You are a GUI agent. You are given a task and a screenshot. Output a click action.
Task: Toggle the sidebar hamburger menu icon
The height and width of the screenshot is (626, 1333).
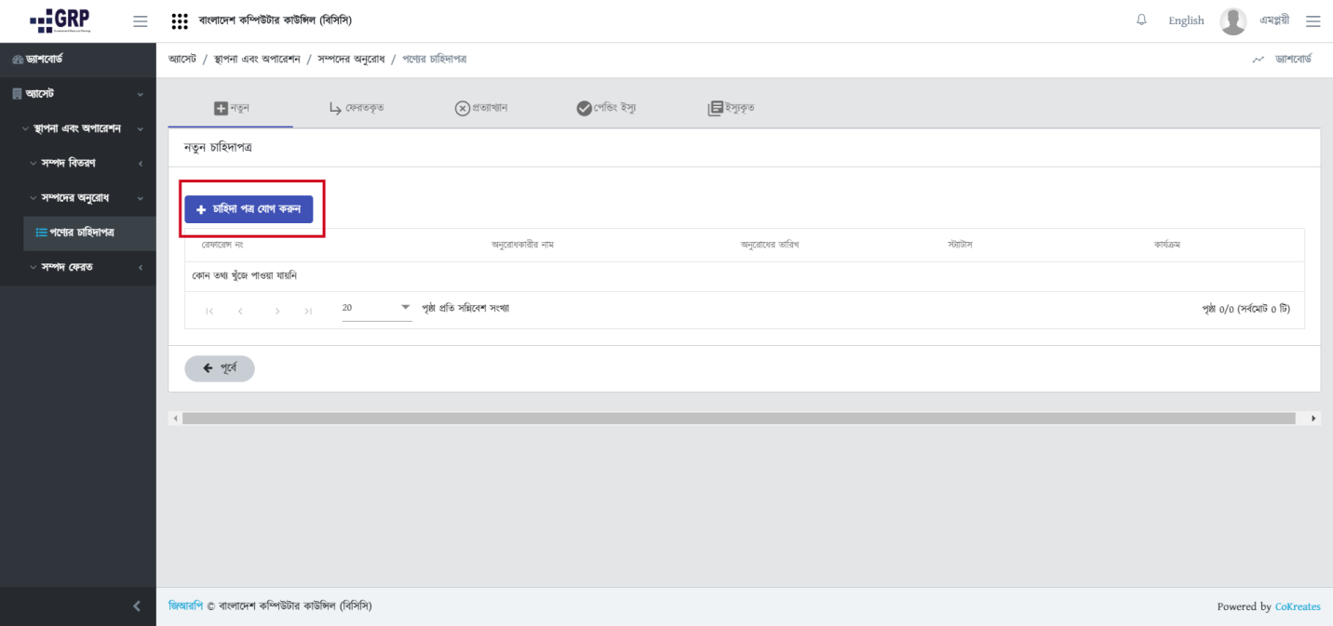click(x=141, y=20)
